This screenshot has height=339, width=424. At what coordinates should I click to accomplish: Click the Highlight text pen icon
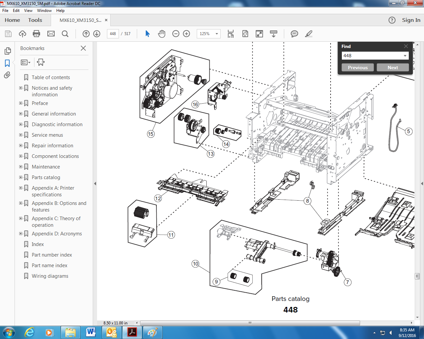pyautogui.click(x=309, y=34)
